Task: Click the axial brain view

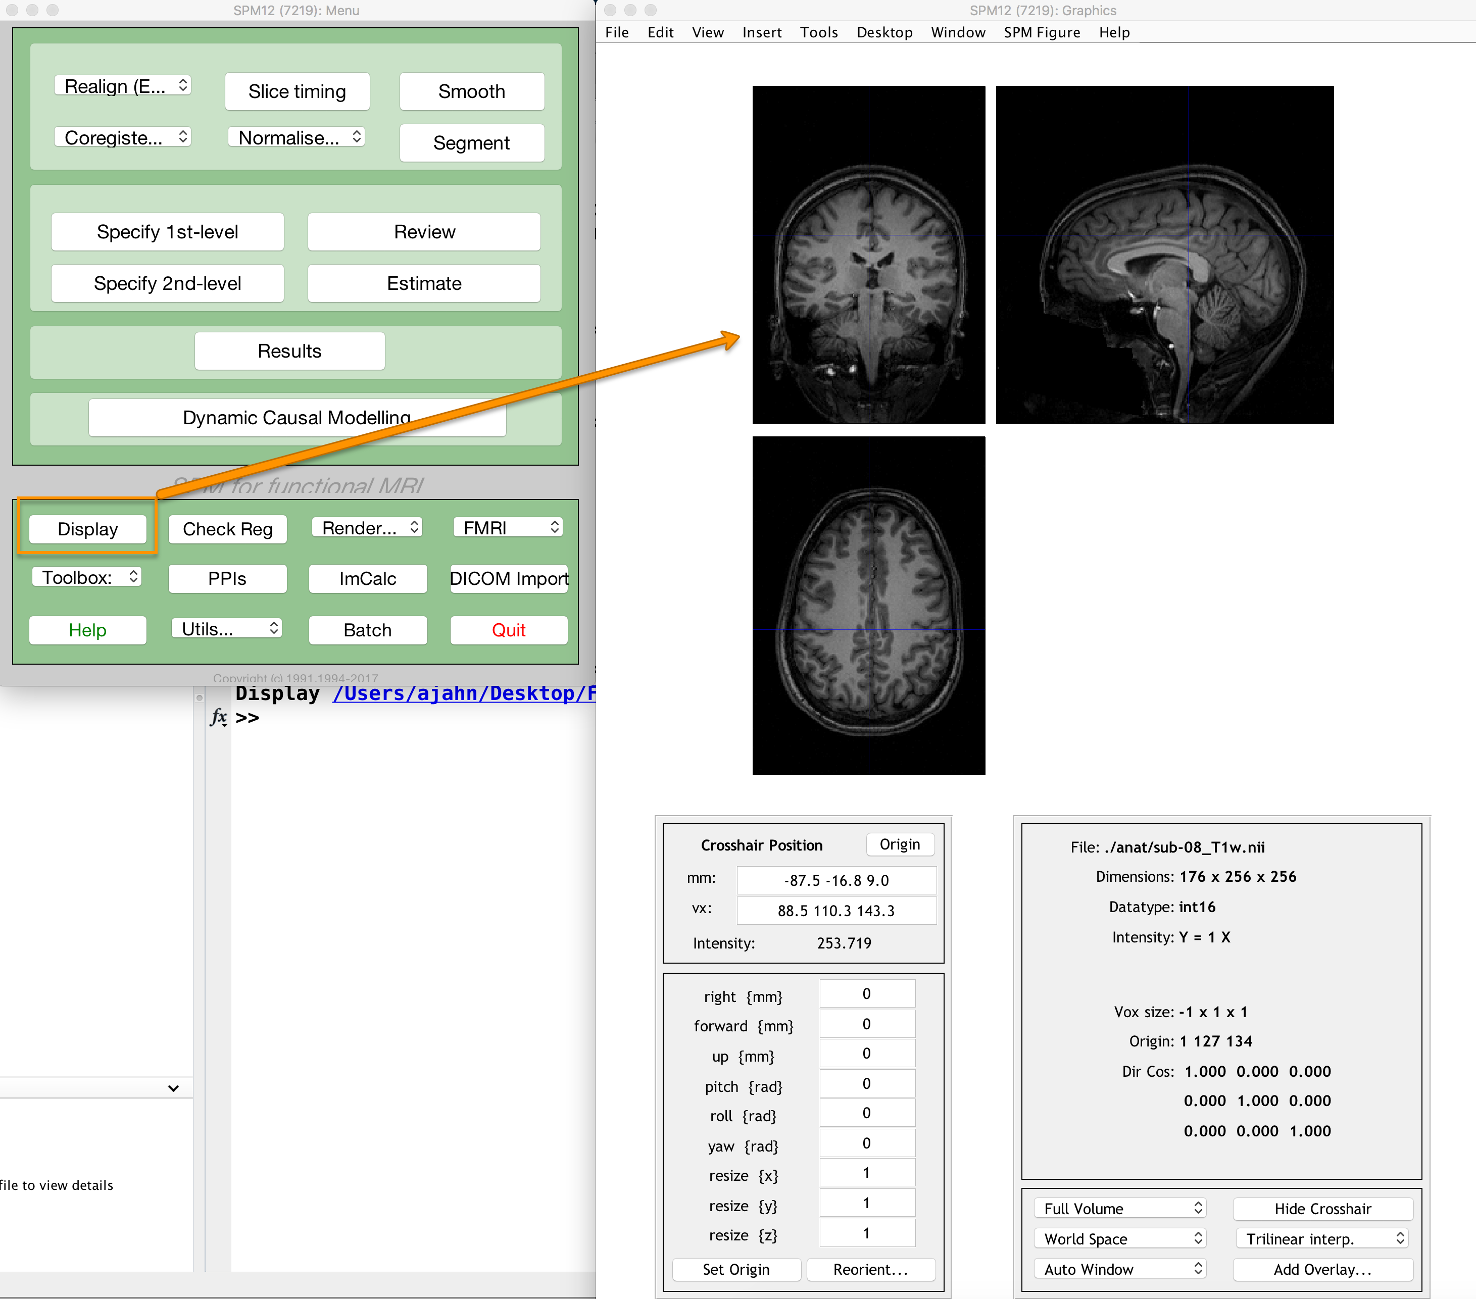Action: 869,605
